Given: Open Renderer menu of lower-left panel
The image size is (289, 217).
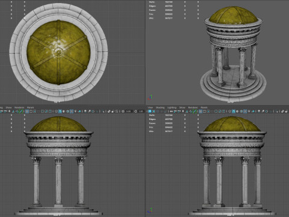Looking at the screenshot, I should tap(19, 107).
